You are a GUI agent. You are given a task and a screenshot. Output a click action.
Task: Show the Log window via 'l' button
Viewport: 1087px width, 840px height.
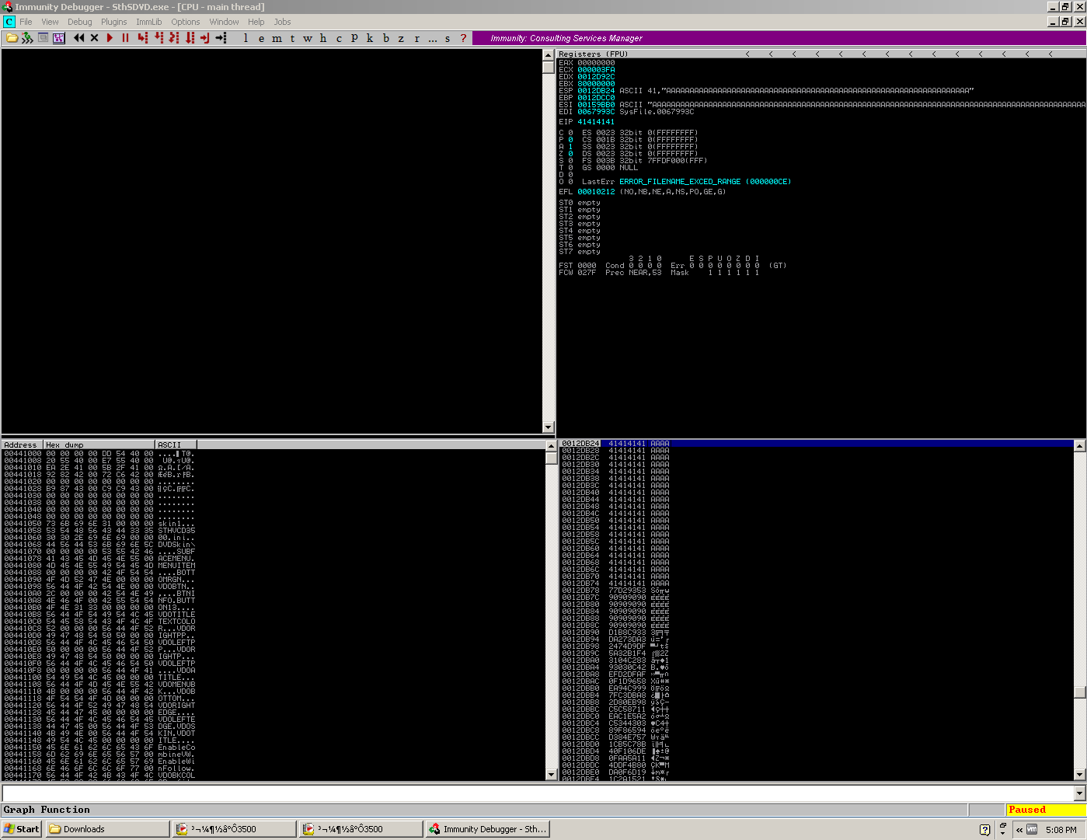click(x=246, y=37)
